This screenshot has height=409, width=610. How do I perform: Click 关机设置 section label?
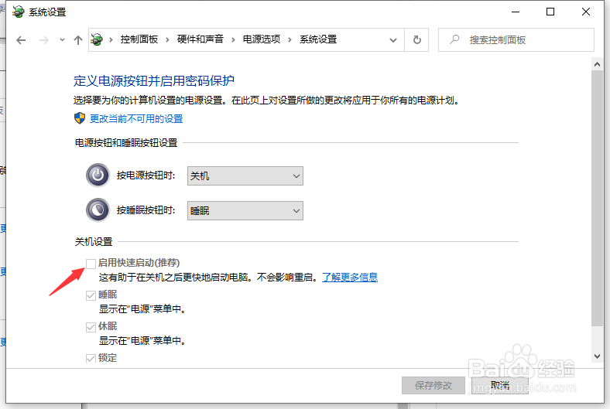(x=94, y=242)
